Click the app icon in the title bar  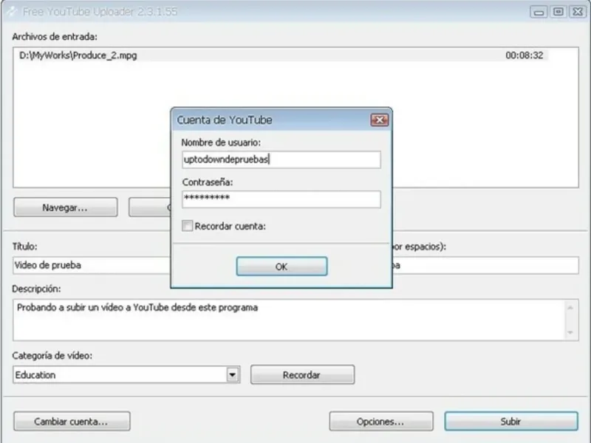tap(12, 11)
